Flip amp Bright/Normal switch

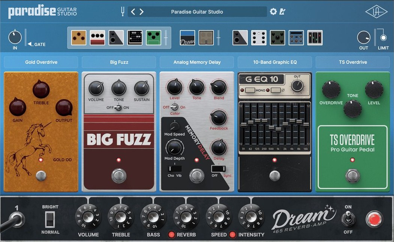click(x=50, y=220)
